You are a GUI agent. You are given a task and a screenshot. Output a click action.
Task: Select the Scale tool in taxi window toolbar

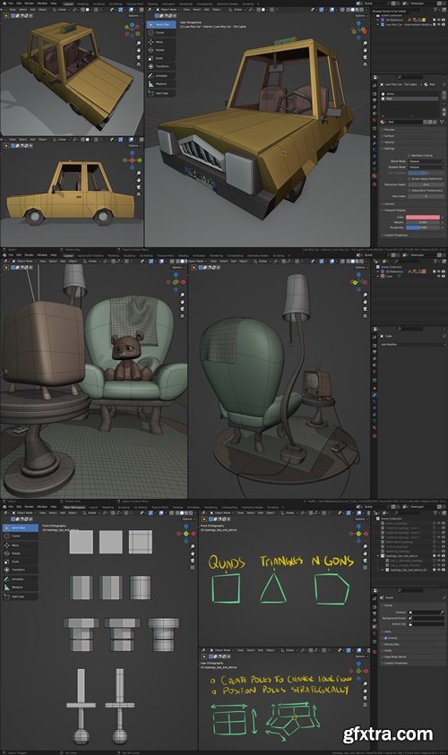[x=160, y=58]
